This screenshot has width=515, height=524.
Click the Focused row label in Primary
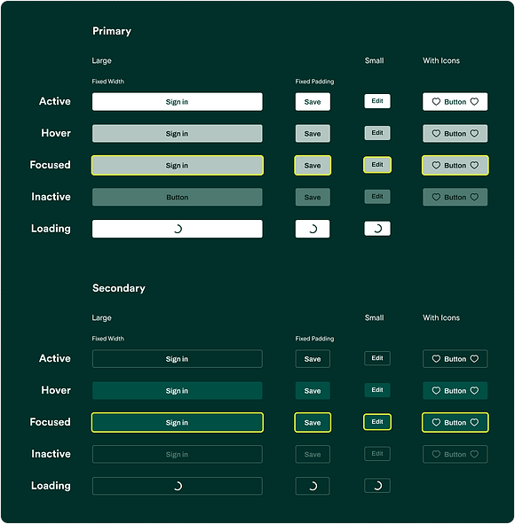(x=51, y=165)
